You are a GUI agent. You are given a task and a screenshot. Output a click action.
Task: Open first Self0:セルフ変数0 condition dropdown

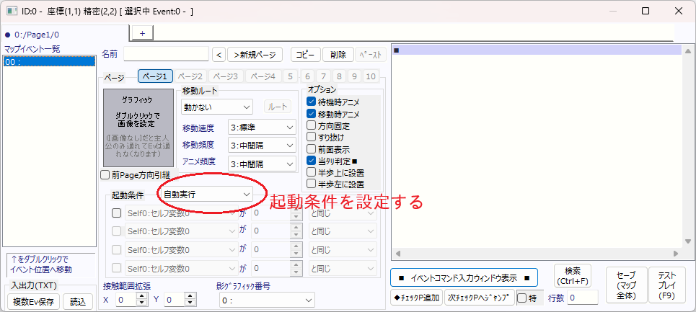[182, 213]
